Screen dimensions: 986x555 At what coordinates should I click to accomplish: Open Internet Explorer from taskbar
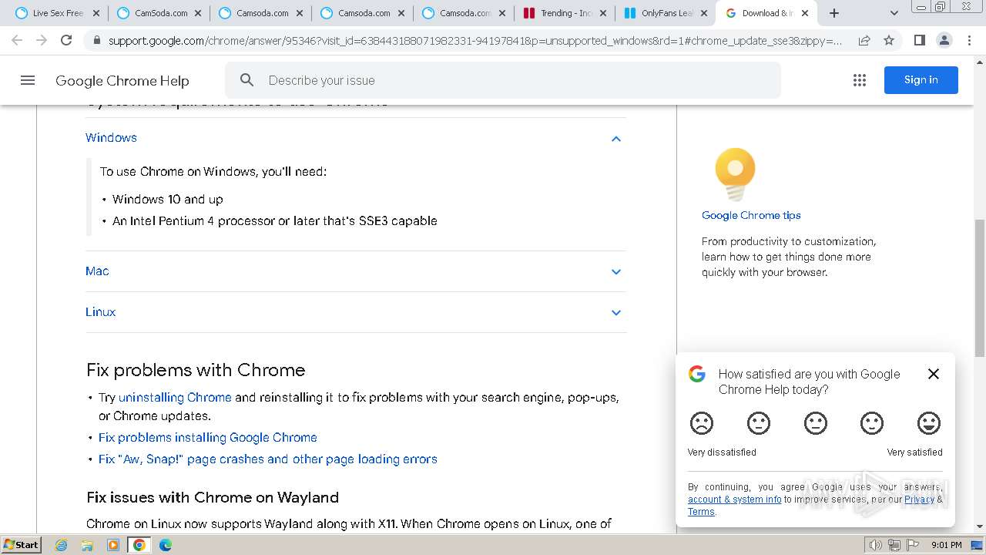click(62, 545)
